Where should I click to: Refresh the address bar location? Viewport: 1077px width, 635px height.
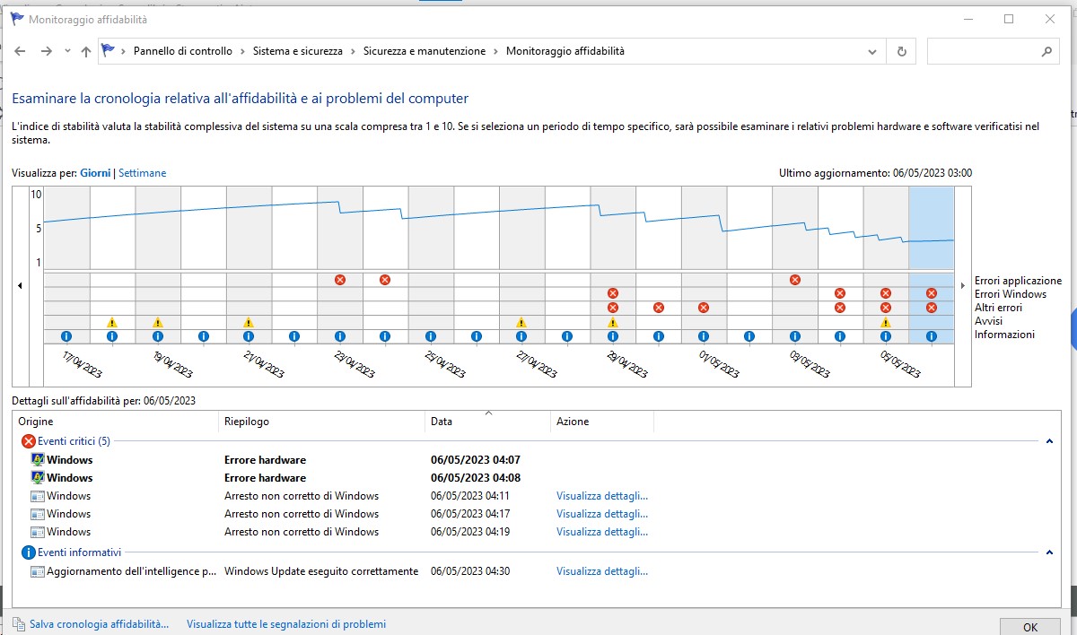pos(902,51)
